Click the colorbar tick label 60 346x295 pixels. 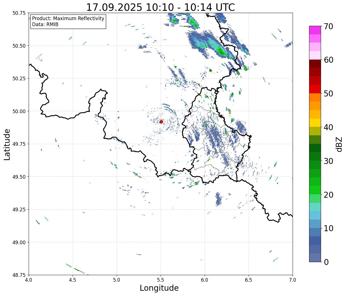tap(328, 60)
